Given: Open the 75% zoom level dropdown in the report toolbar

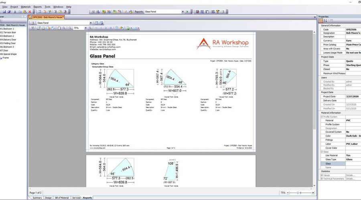Looking at the screenshot, I should [x=86, y=28].
